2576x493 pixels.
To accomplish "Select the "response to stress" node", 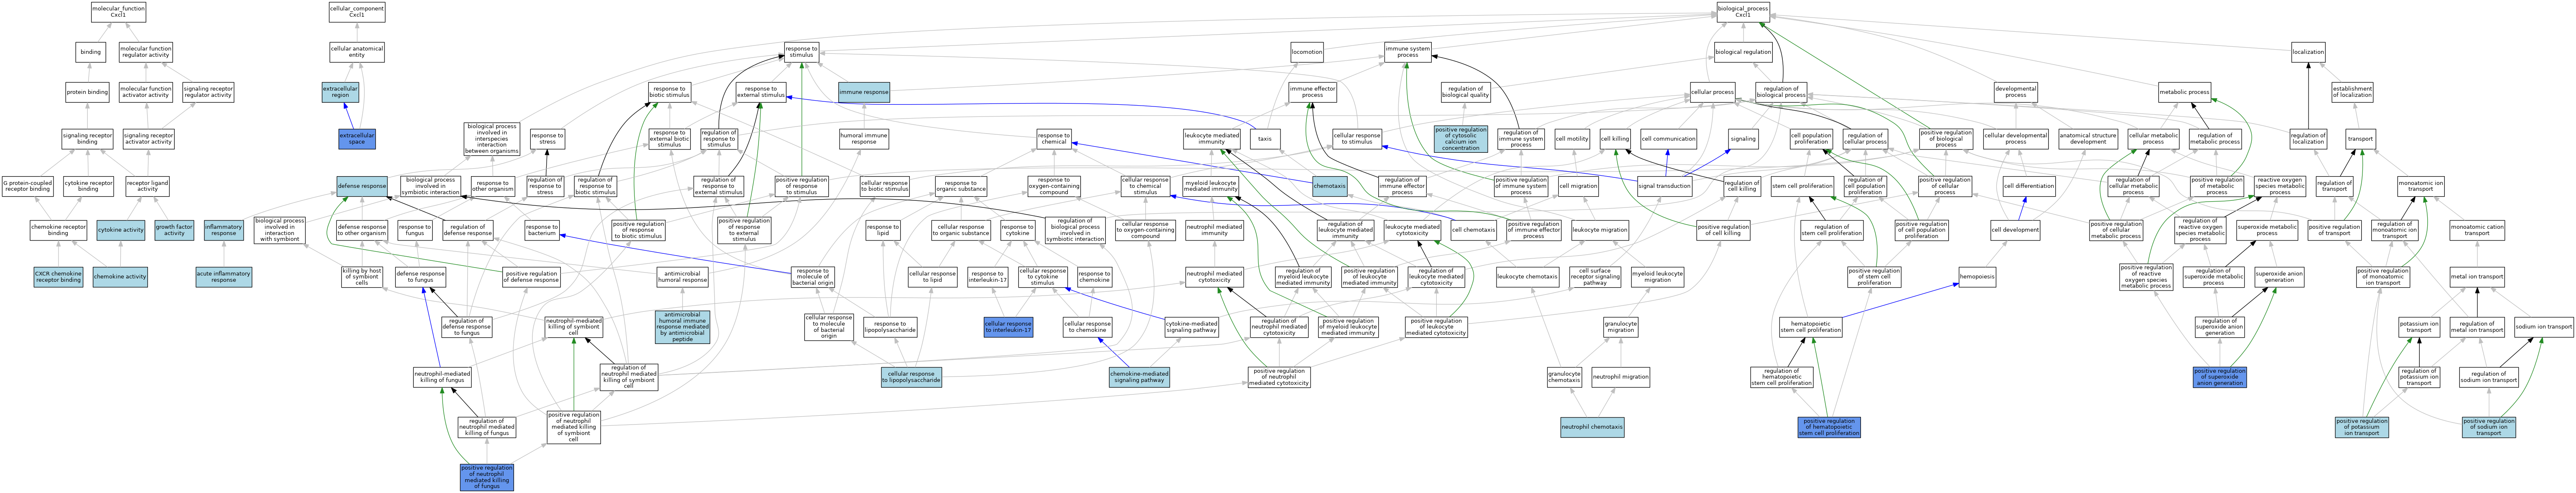I will (x=547, y=139).
